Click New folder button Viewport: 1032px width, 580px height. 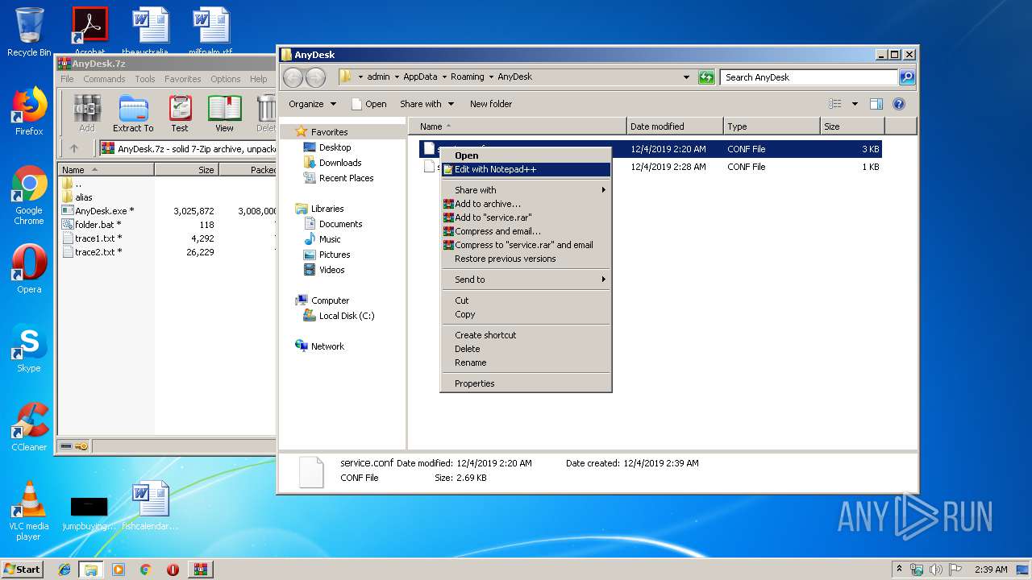pyautogui.click(x=491, y=104)
